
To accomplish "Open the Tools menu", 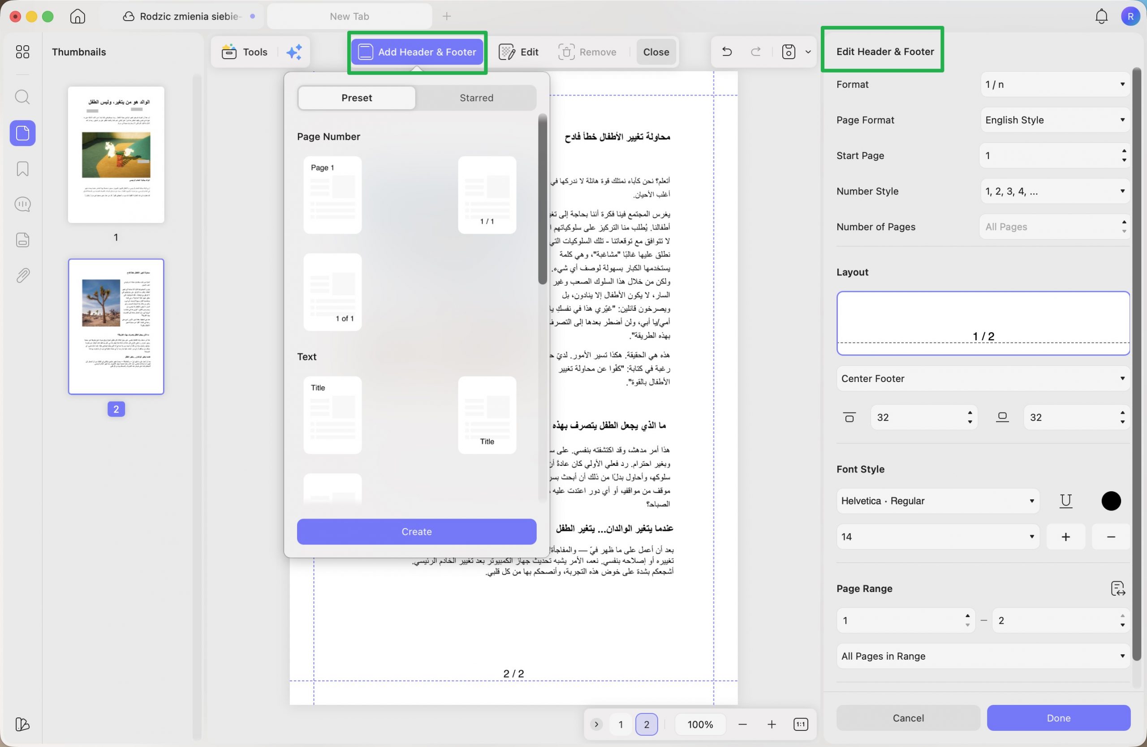I will click(x=244, y=52).
